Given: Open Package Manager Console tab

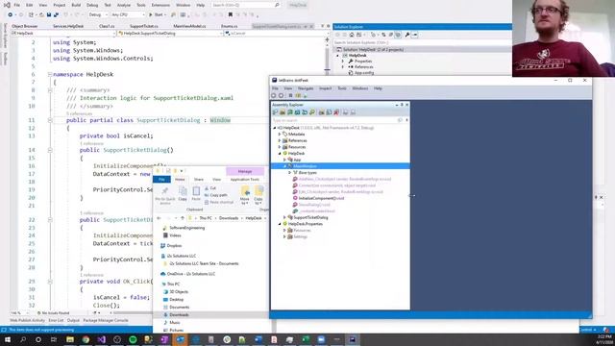Looking at the screenshot, I should click(106, 320).
